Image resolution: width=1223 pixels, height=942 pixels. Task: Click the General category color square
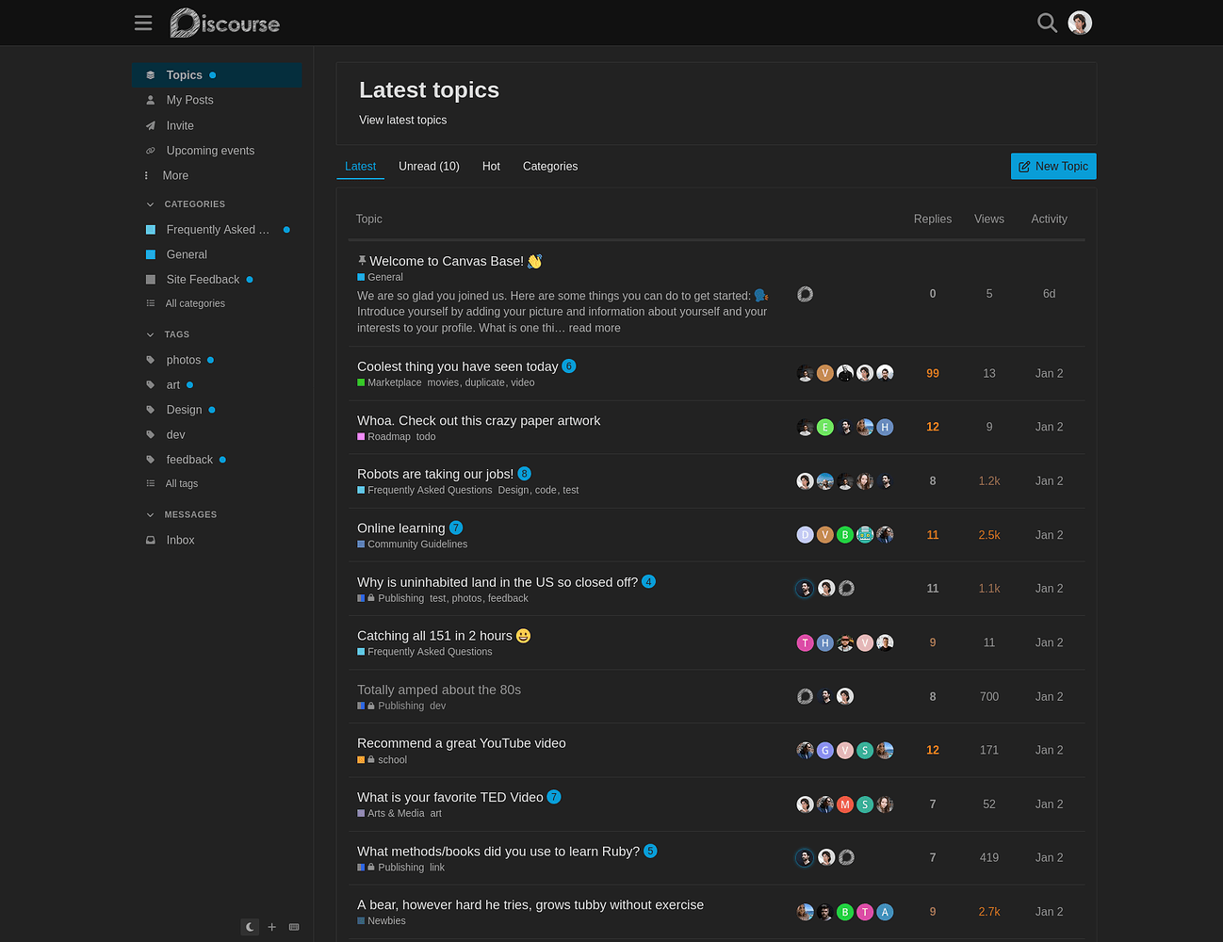pos(151,254)
